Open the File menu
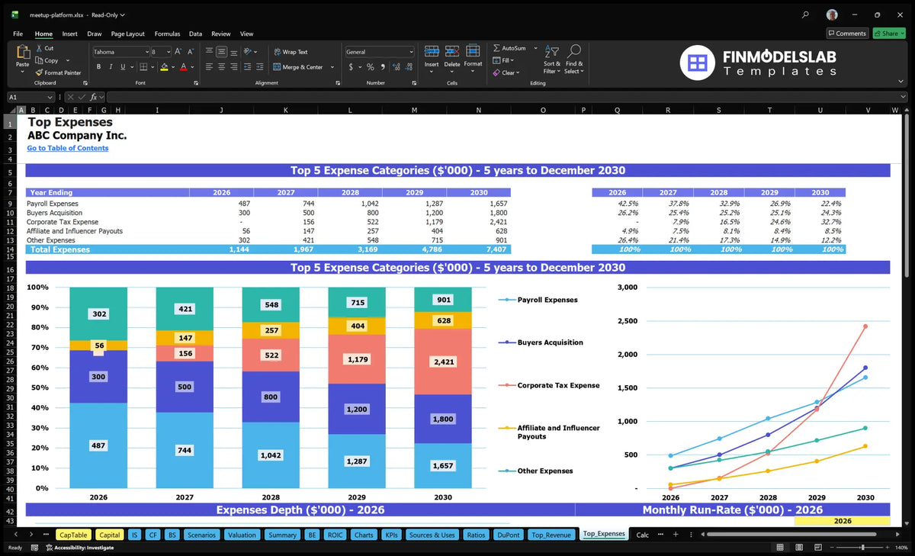The image size is (915, 556). coord(18,34)
